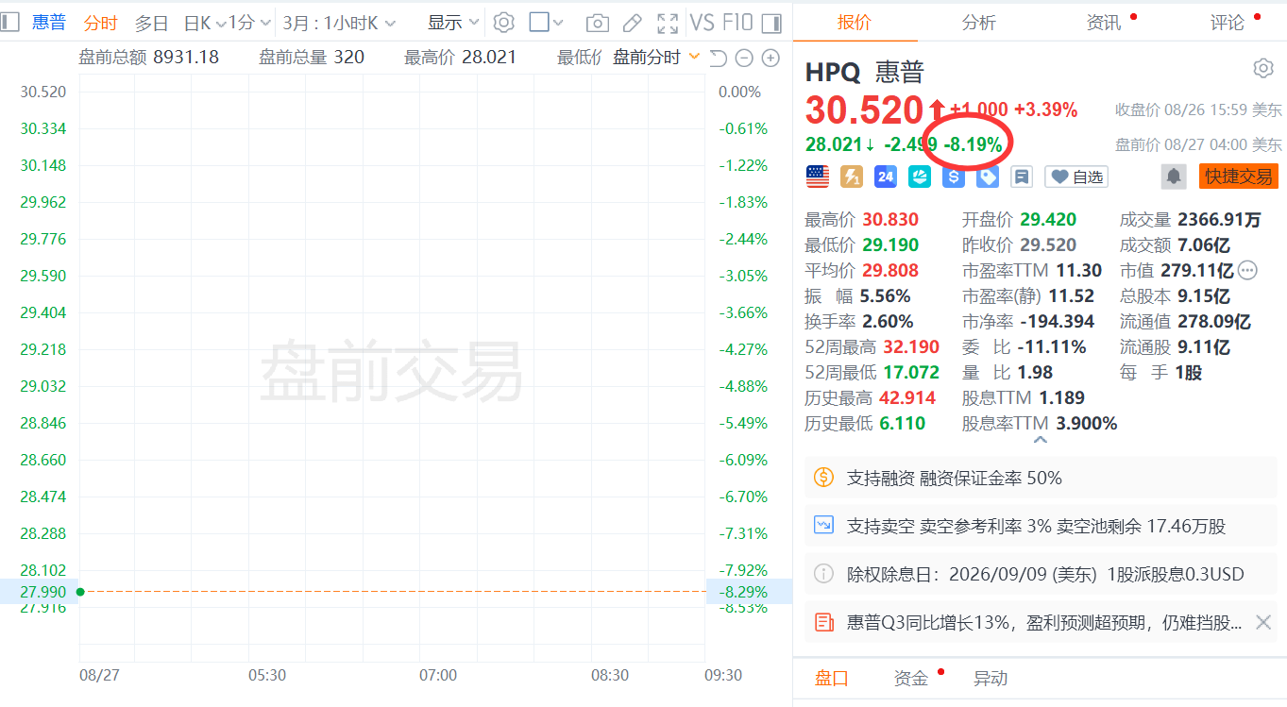Click the green price marker dot on chart
This screenshot has width=1287, height=707.
point(80,592)
